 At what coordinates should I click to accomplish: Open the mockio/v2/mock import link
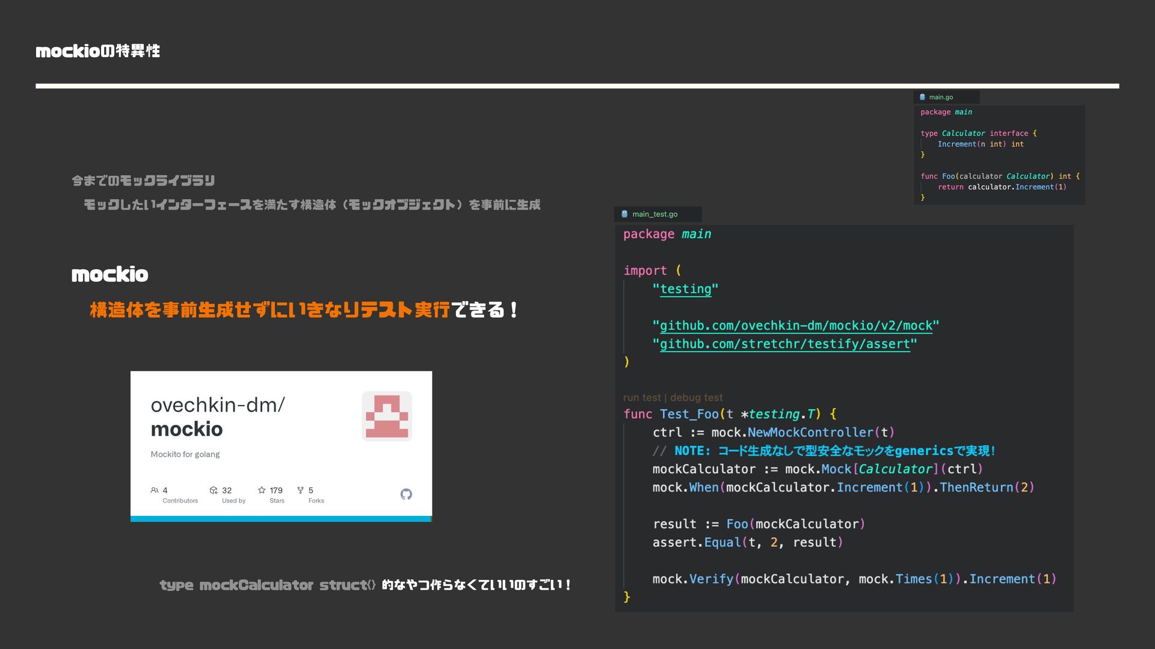(x=796, y=326)
